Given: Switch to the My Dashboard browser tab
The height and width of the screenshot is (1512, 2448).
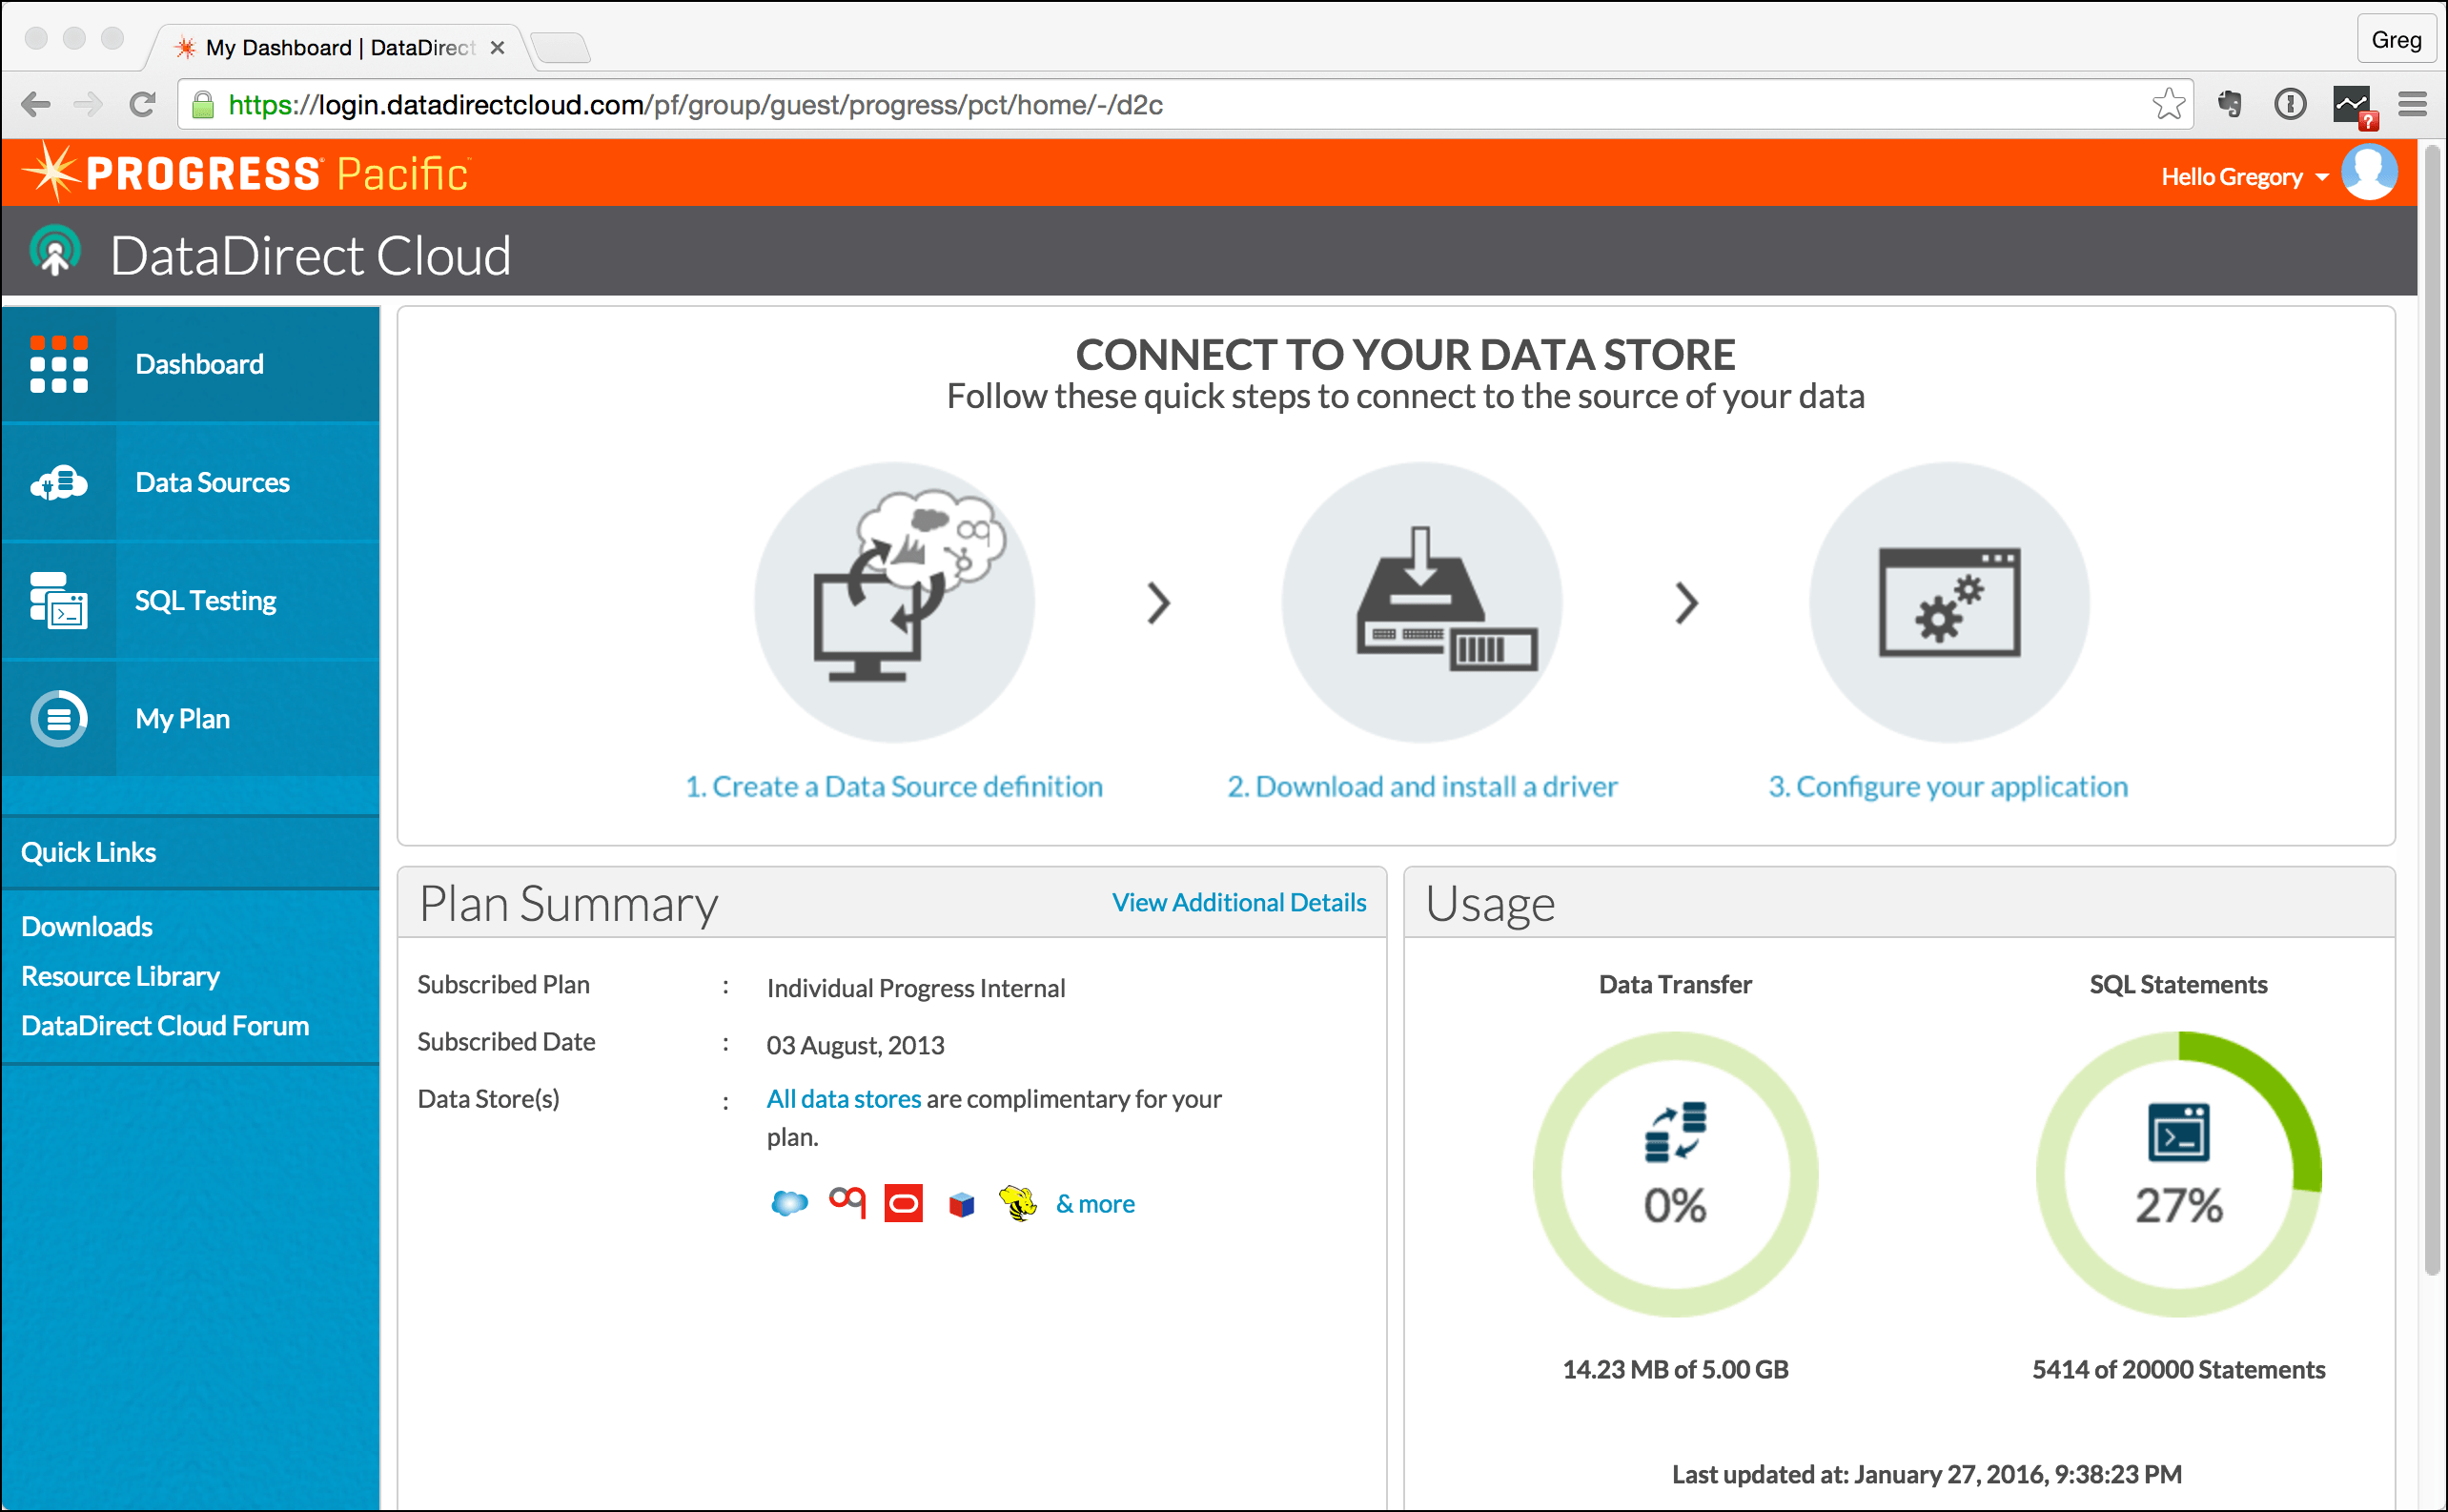Looking at the screenshot, I should pyautogui.click(x=340, y=47).
